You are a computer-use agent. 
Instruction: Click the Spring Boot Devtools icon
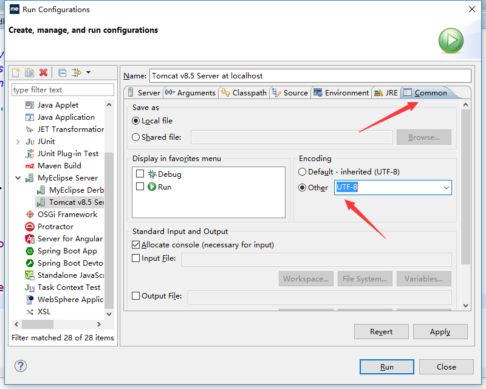pos(30,263)
